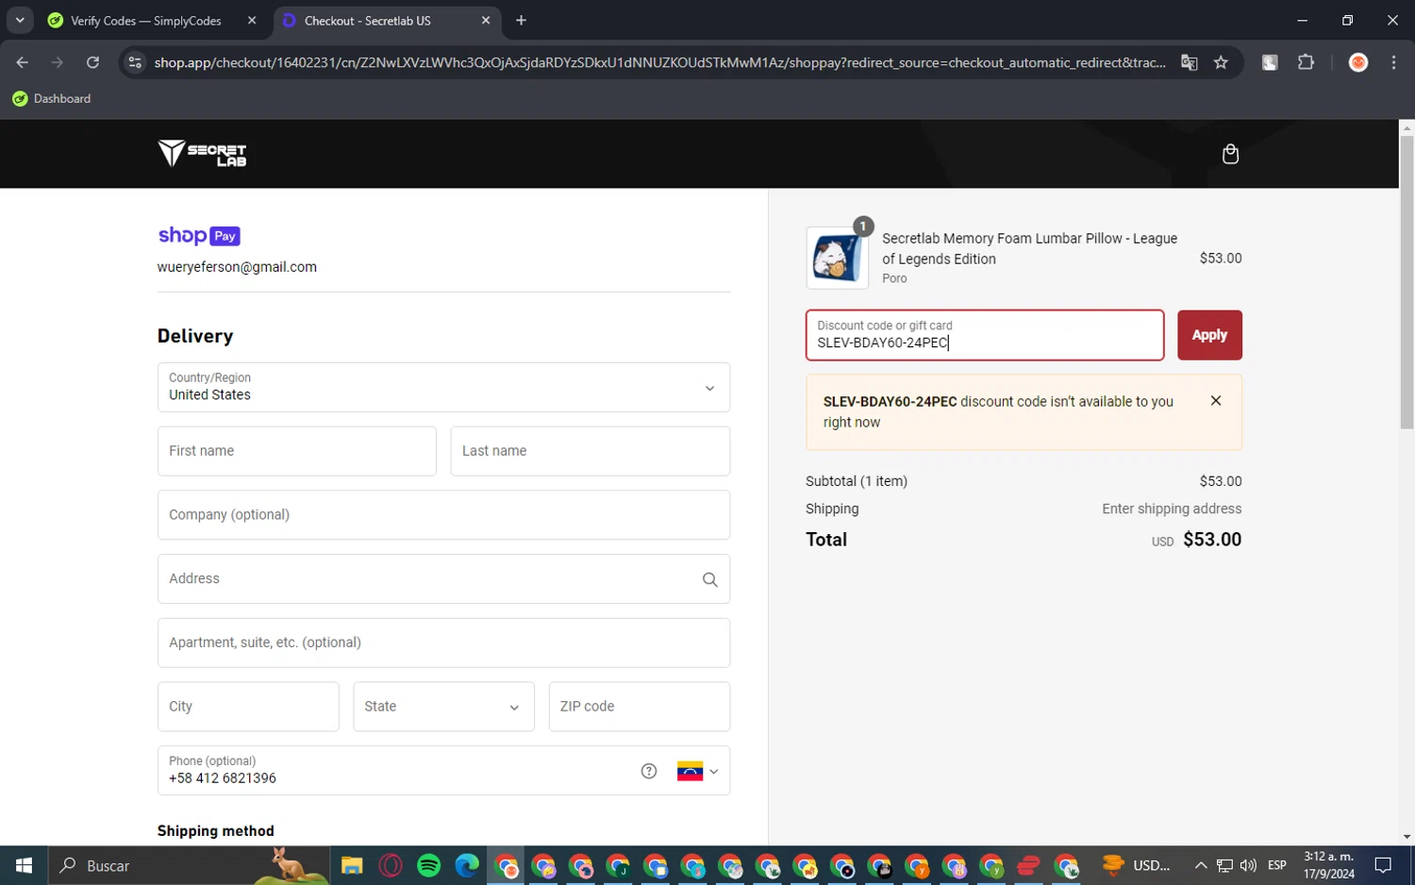The width and height of the screenshot is (1415, 885).
Task: Open the tab search dropdown arrow
Action: [20, 21]
